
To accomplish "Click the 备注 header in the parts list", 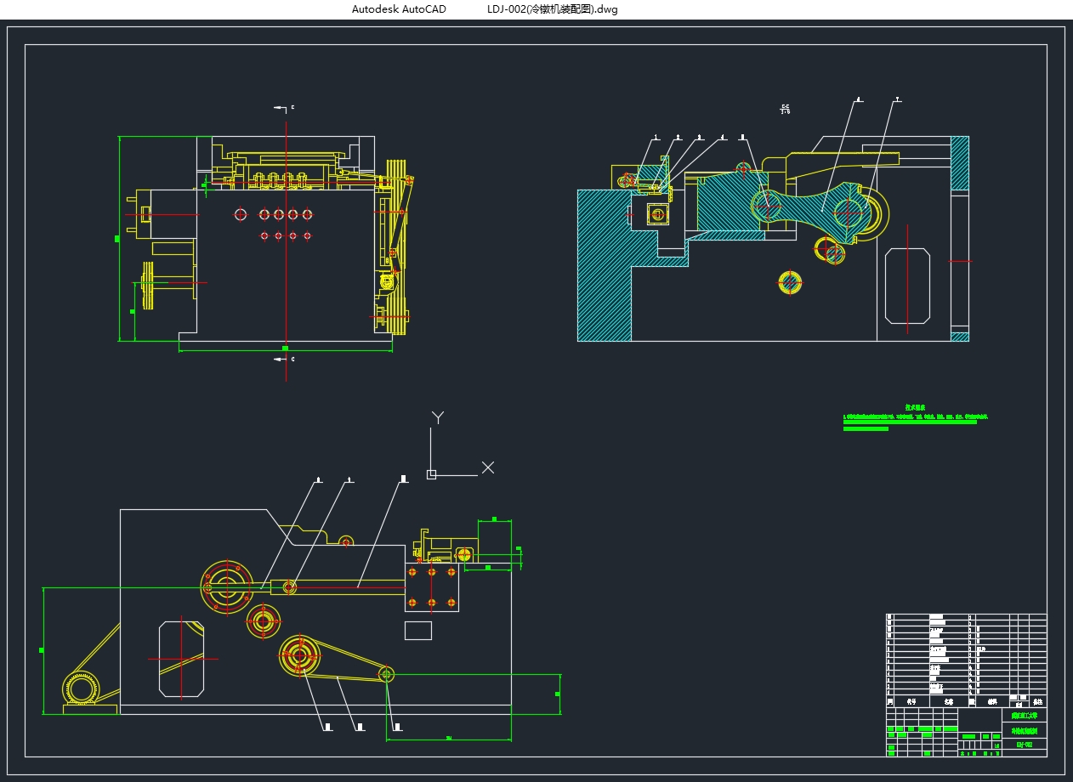I will pos(1036,702).
